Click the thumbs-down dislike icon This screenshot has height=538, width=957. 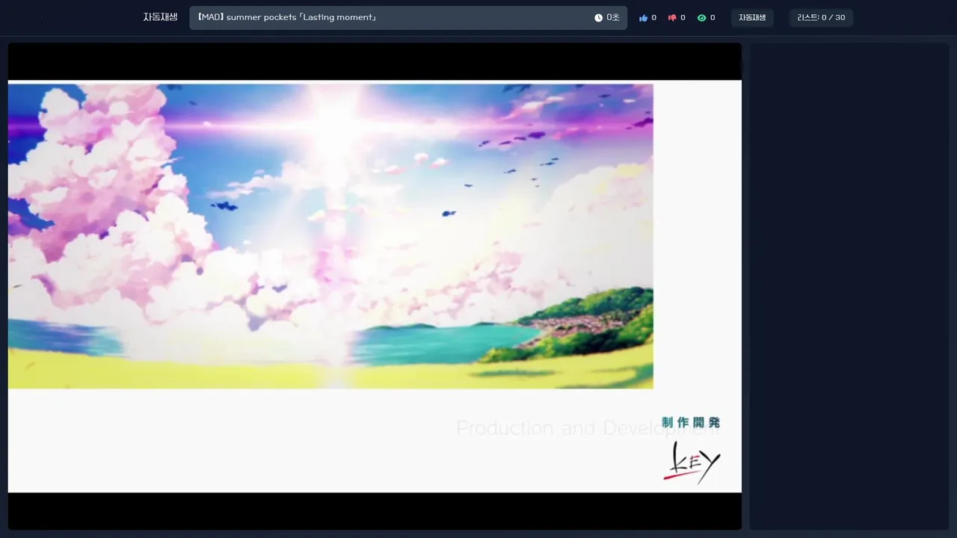[x=672, y=18]
